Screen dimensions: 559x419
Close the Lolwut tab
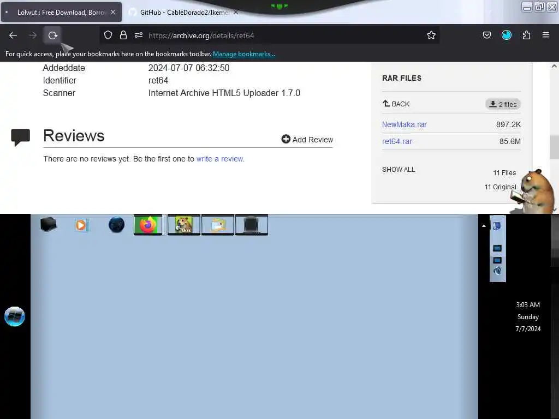point(113,12)
